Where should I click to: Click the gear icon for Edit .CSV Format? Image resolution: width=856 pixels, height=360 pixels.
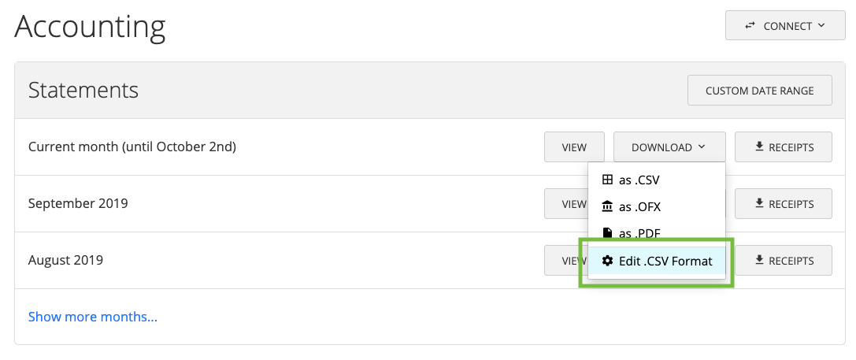point(607,261)
